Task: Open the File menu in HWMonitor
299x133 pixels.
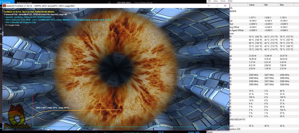Action: click(x=209, y=1)
